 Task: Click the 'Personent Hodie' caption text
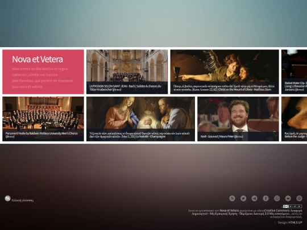(42, 135)
